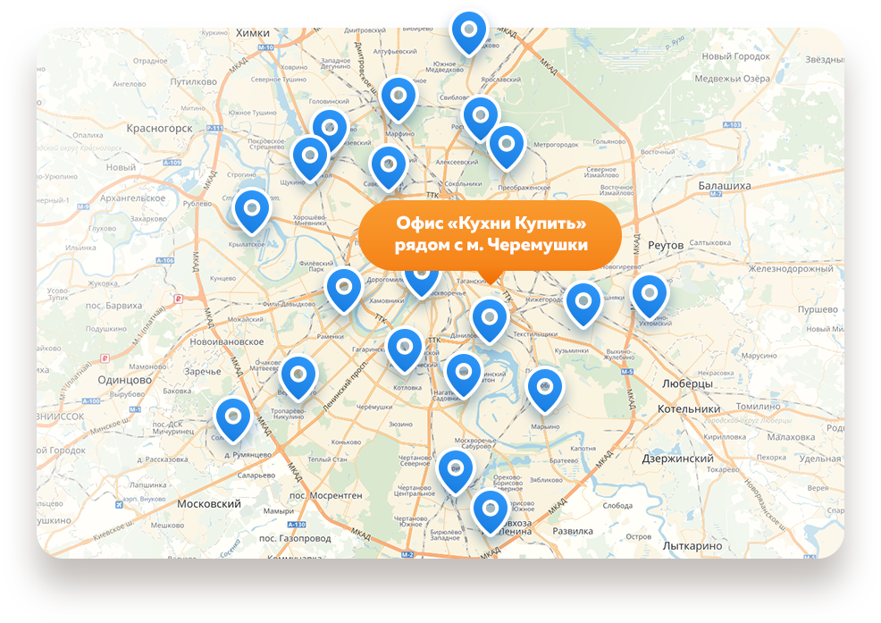The width and height of the screenshot is (881, 623).
Task: Click the pin near Нижегородский east of center
Action: point(583,306)
